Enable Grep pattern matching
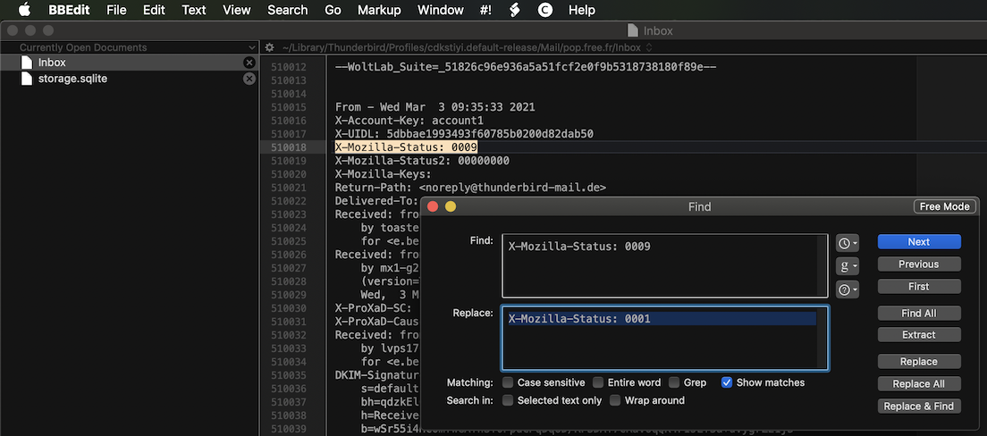This screenshot has height=436, width=987. [674, 382]
